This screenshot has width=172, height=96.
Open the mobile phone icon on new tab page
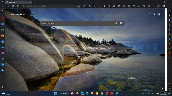tap(149, 14)
